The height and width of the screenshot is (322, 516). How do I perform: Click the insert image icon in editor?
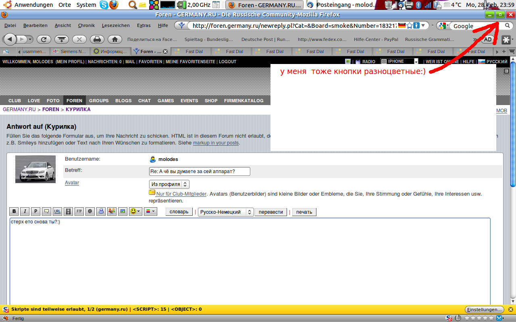[x=123, y=211]
